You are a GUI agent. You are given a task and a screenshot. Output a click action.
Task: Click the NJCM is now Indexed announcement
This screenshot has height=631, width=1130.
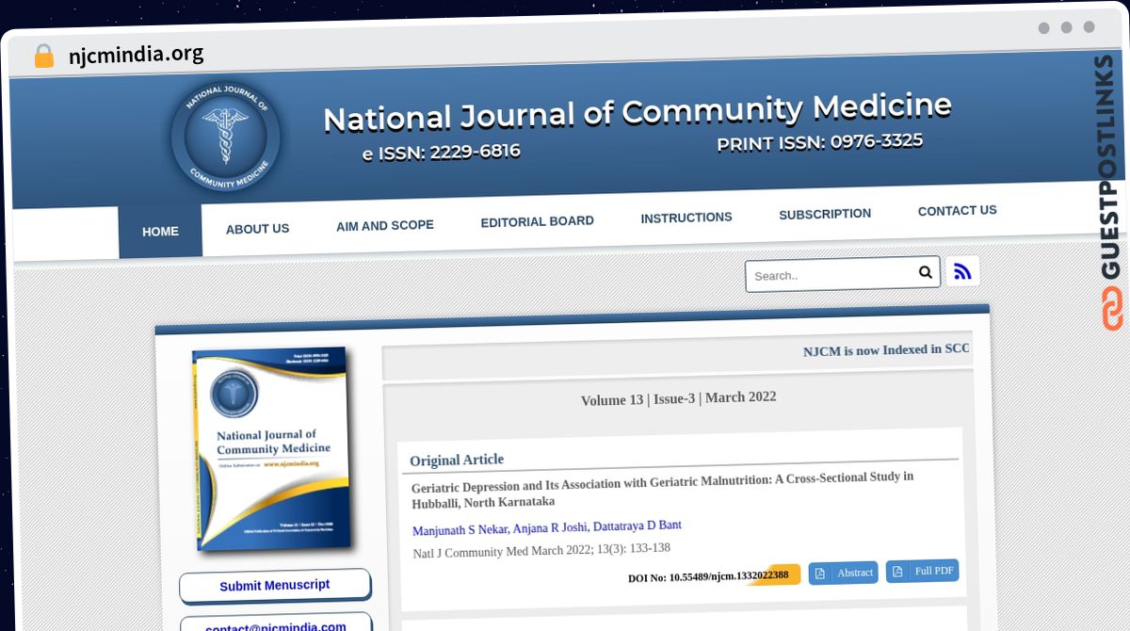[x=885, y=349]
